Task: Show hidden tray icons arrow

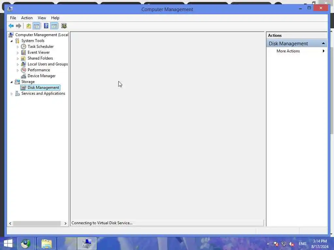Action: click(x=268, y=244)
